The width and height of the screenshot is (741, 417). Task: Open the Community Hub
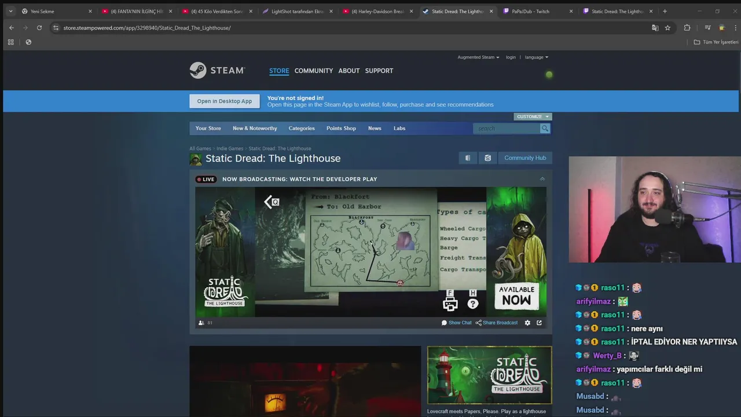(525, 158)
